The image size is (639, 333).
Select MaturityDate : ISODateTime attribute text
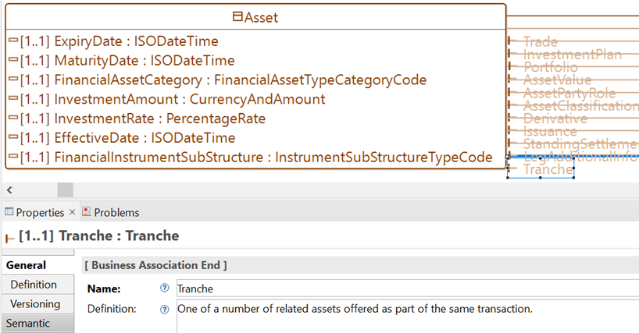(145, 61)
